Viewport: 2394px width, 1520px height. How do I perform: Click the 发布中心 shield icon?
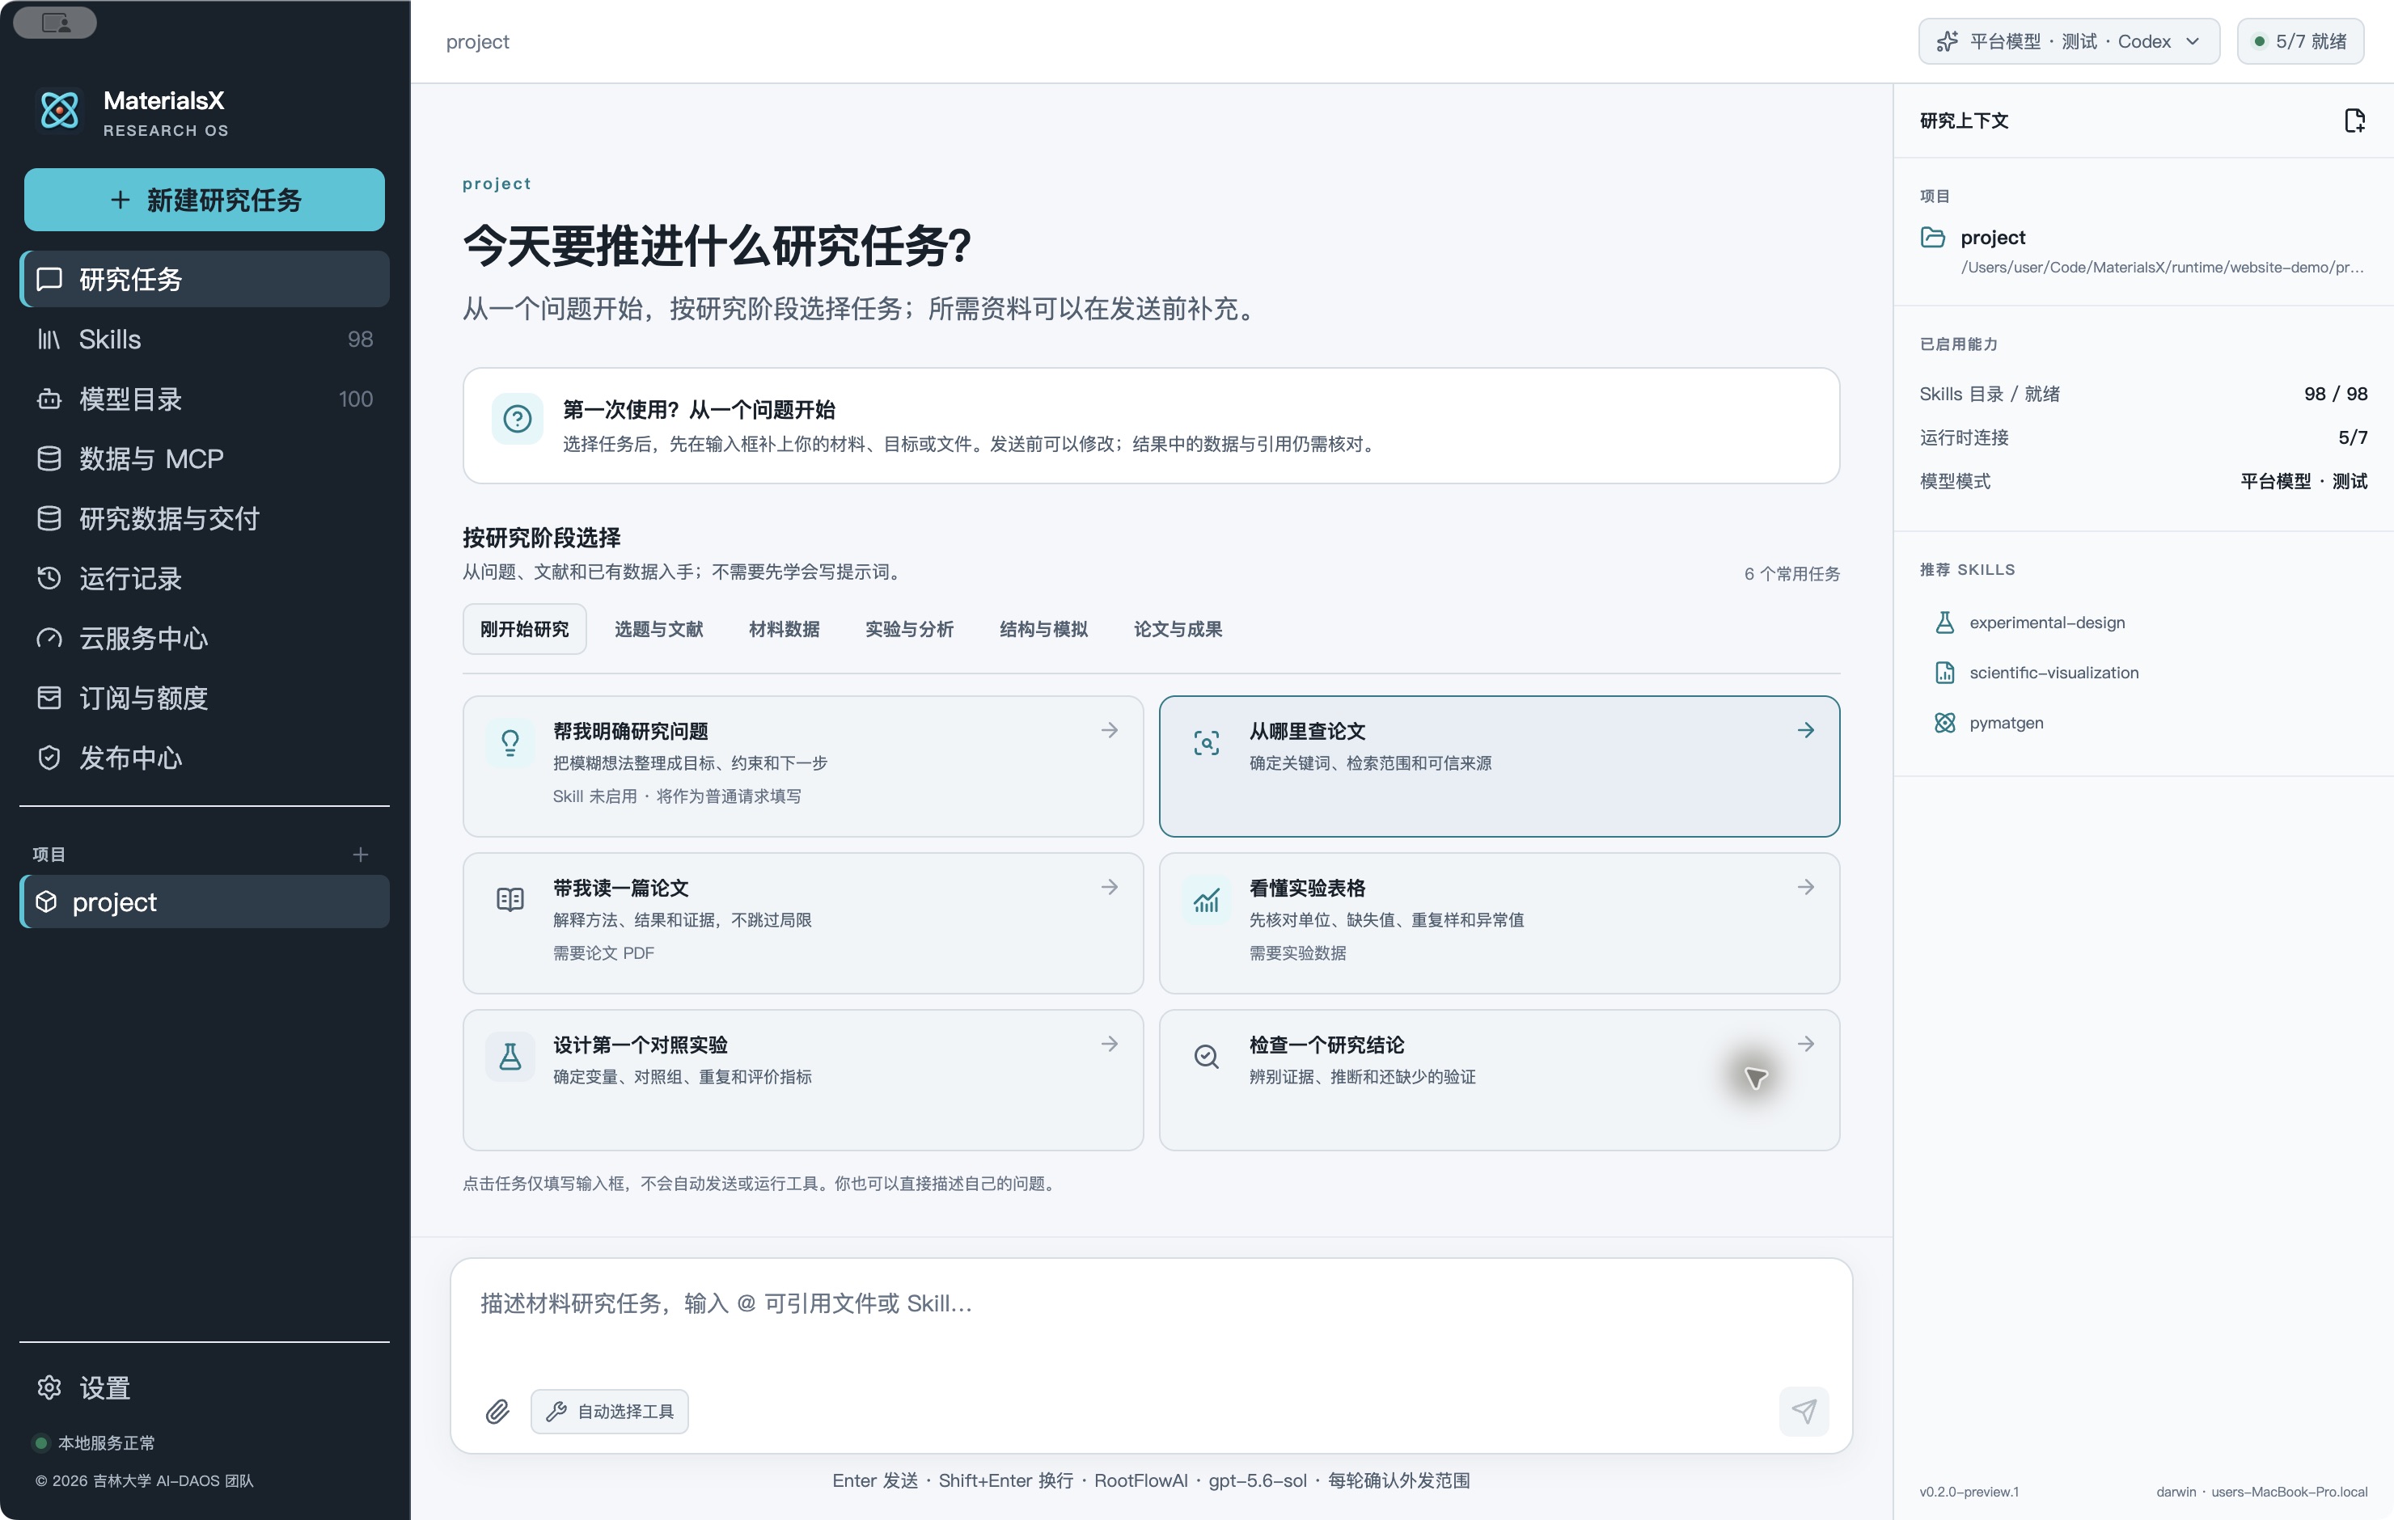point(49,758)
